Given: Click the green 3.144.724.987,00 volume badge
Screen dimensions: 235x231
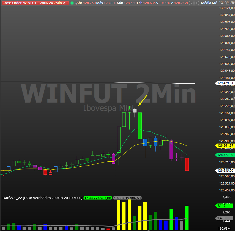Looking at the screenshot, I should (98, 198).
